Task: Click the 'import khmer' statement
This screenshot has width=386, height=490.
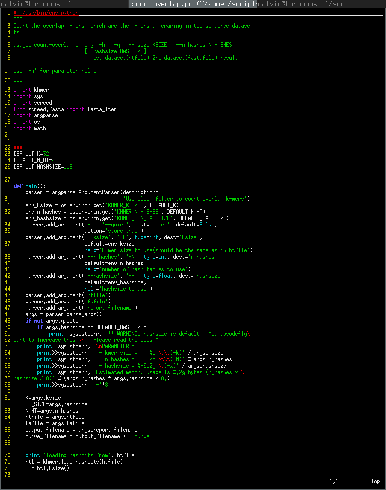Action: click(31, 90)
